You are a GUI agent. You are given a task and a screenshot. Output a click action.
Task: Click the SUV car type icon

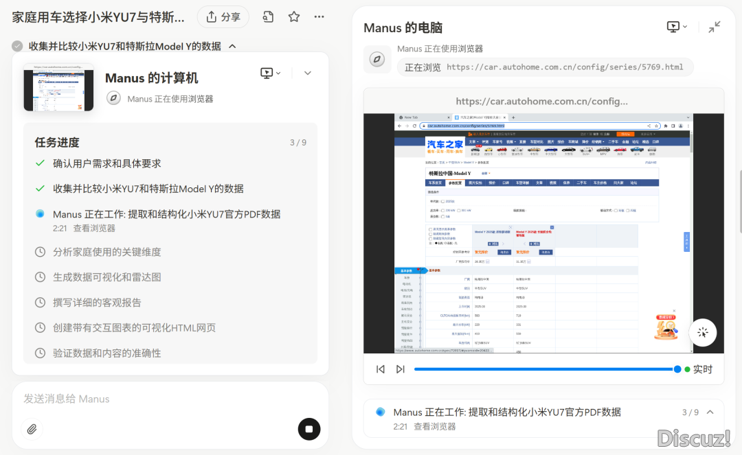586,151
